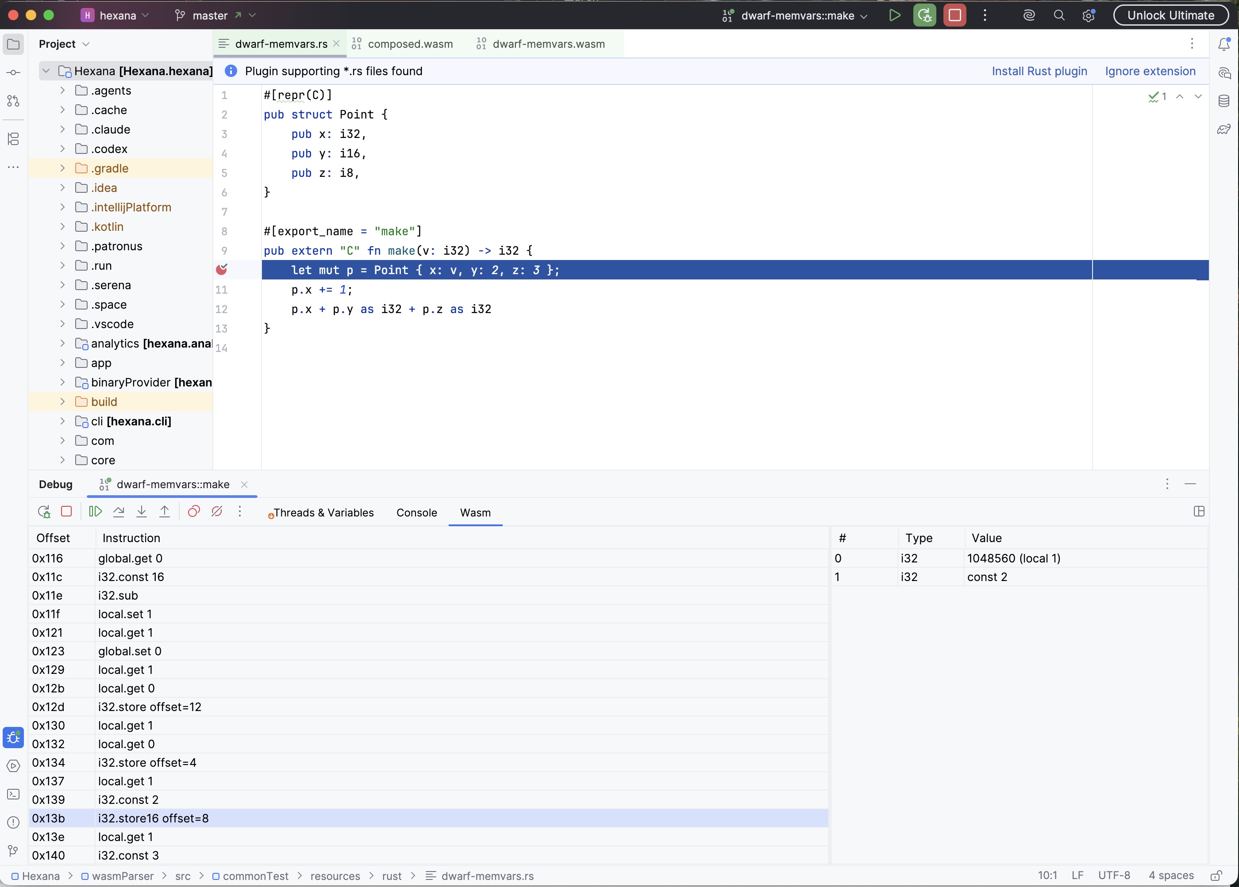Open the Structure tool window icon

[x=14, y=139]
